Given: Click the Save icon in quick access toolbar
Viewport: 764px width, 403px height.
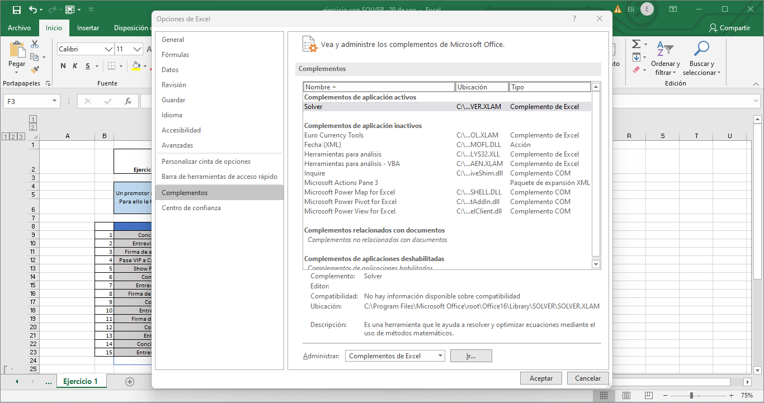Looking at the screenshot, I should 16,10.
